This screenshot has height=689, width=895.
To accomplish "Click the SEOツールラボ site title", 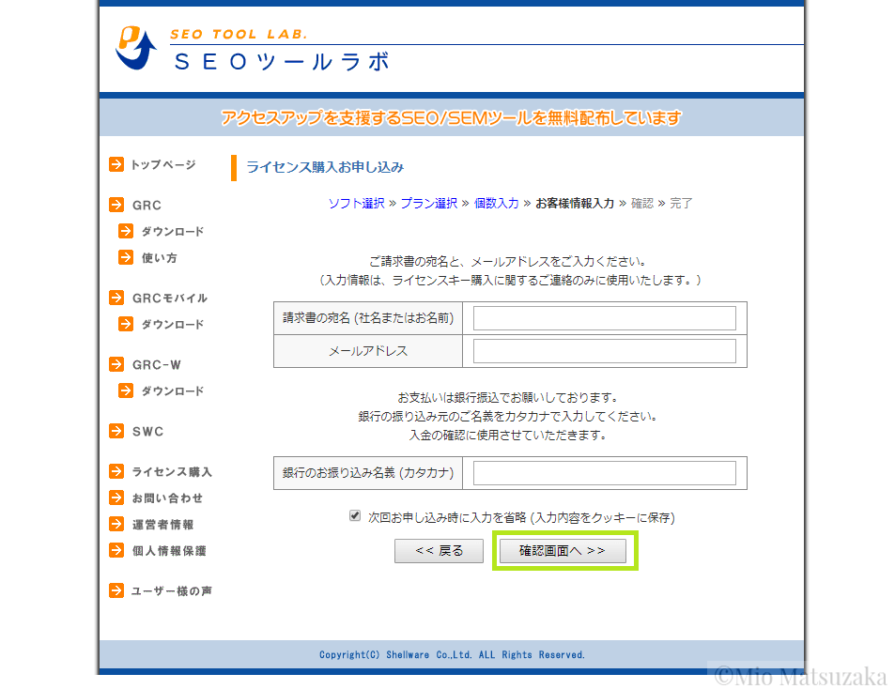I will [283, 62].
